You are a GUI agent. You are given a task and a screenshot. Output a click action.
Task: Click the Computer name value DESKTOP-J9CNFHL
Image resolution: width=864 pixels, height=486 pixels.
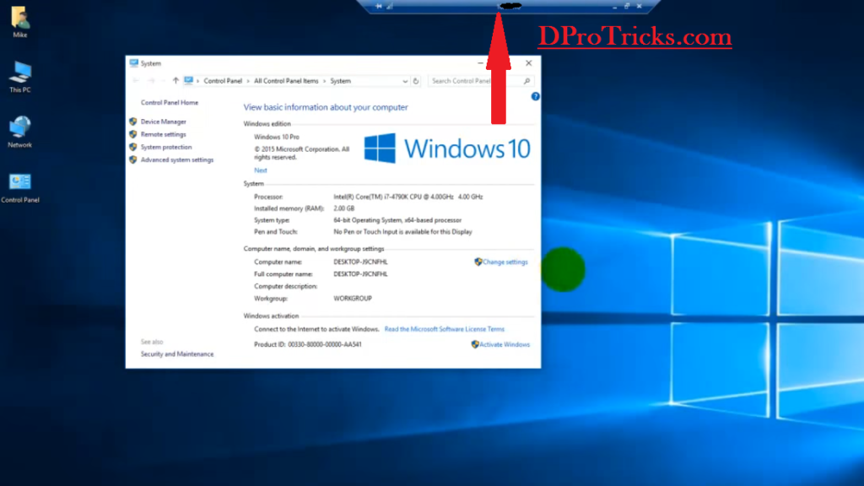(x=360, y=262)
